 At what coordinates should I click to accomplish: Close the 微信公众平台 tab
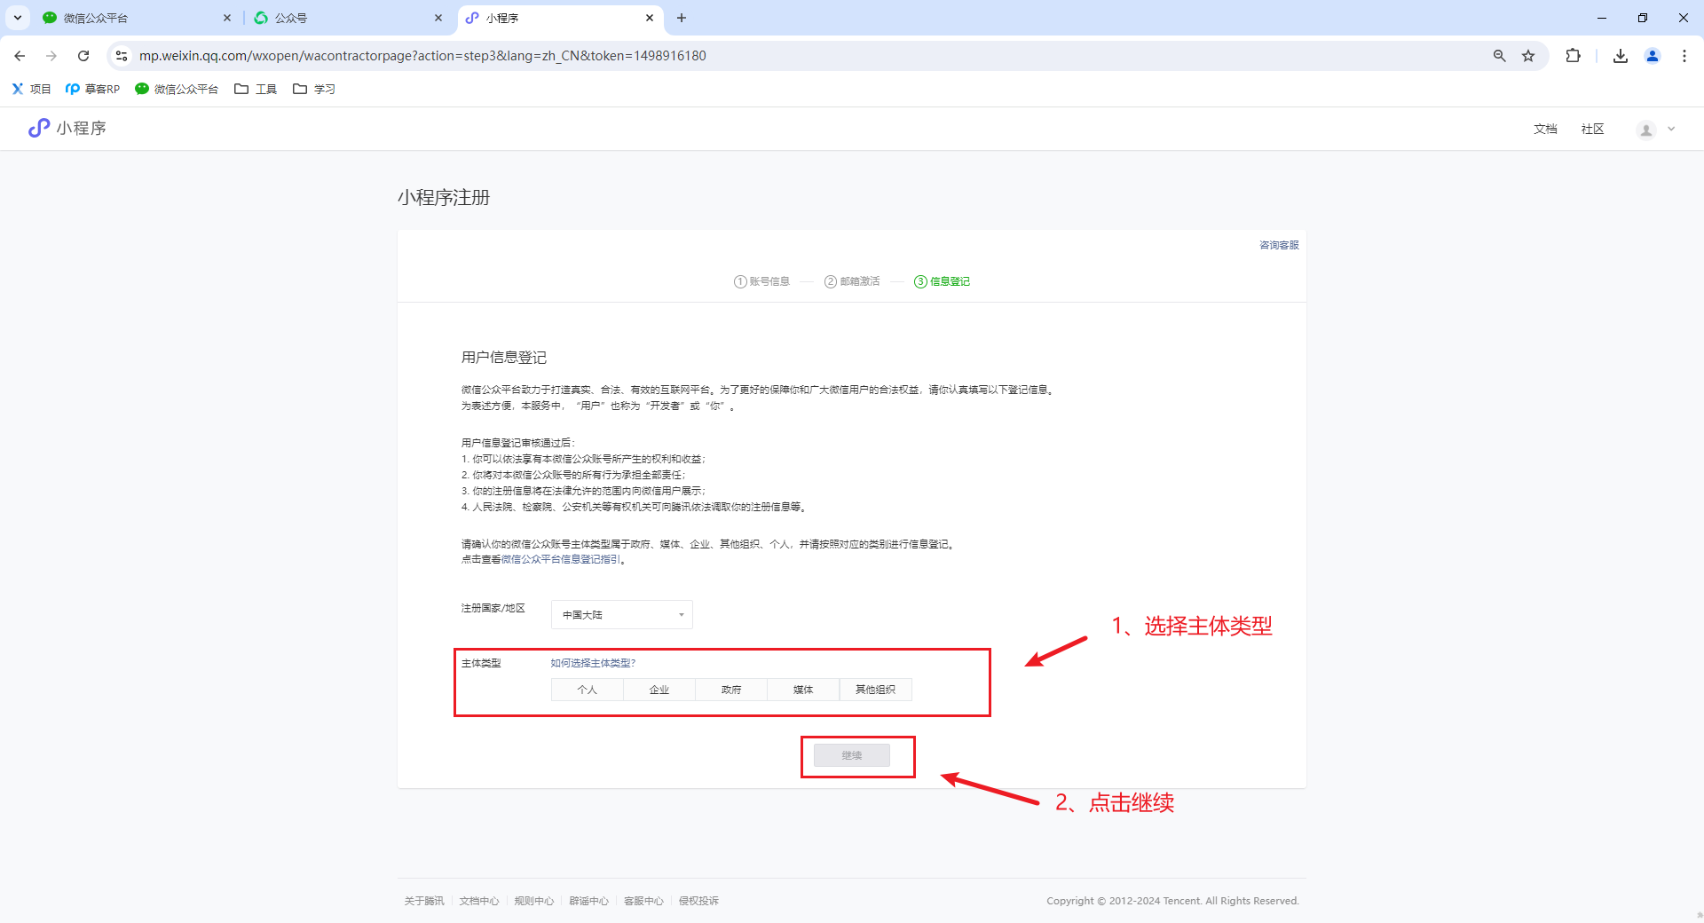[x=227, y=18]
